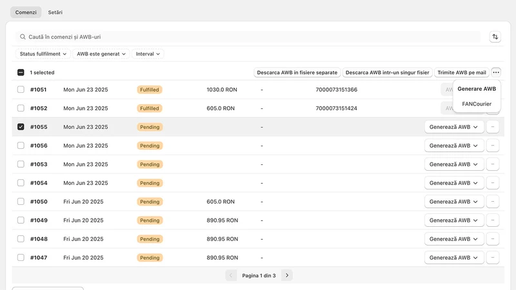516x290 pixels.
Task: Click Pending badge of order #1055
Action: tap(150, 127)
